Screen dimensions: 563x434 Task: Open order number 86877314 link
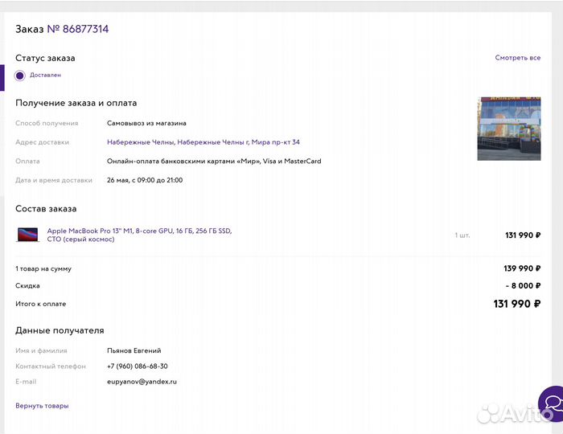pyautogui.click(x=78, y=29)
